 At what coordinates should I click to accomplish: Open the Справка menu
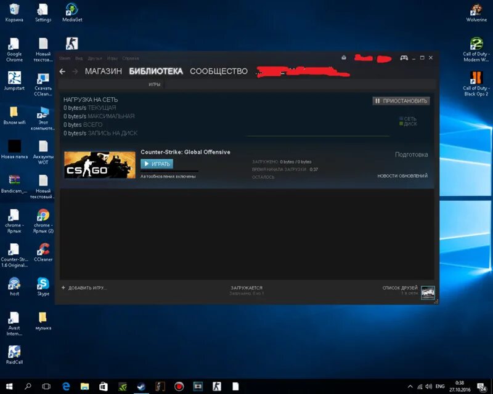pos(131,58)
